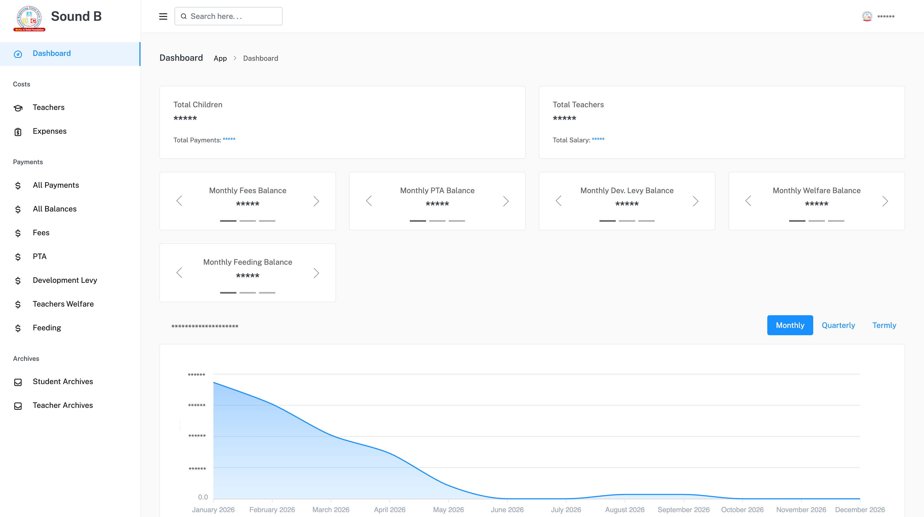Screen dimensions: 924x517
Task: Go to previous Monthly Feeding Balance slide
Action: [179, 273]
